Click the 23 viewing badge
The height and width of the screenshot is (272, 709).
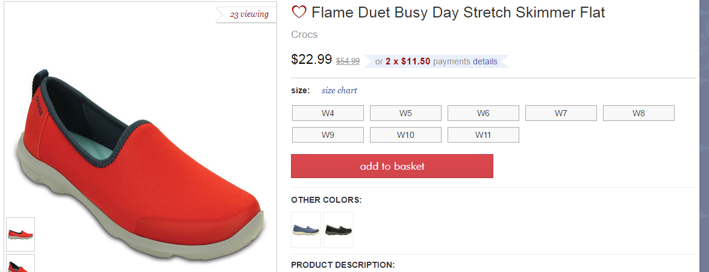[249, 14]
